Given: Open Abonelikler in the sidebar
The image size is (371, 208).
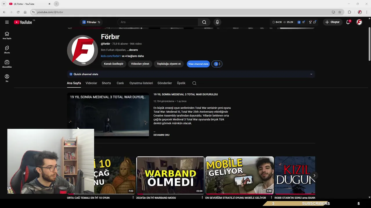Looking at the screenshot, I should click(7, 64).
